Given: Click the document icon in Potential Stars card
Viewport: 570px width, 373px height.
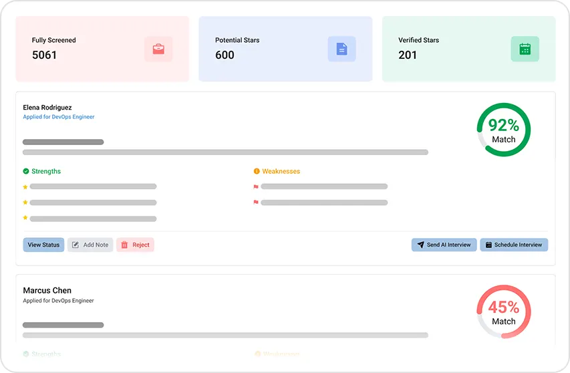Looking at the screenshot, I should point(341,49).
